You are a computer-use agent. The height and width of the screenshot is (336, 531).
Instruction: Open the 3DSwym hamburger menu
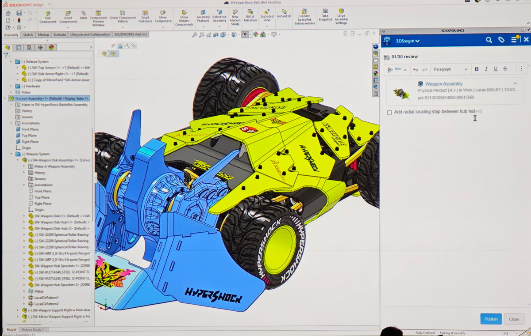click(514, 40)
